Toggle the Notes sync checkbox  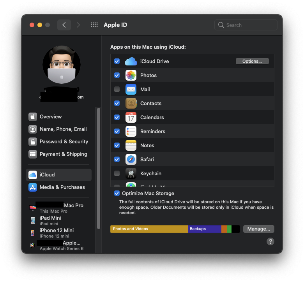pos(117,145)
